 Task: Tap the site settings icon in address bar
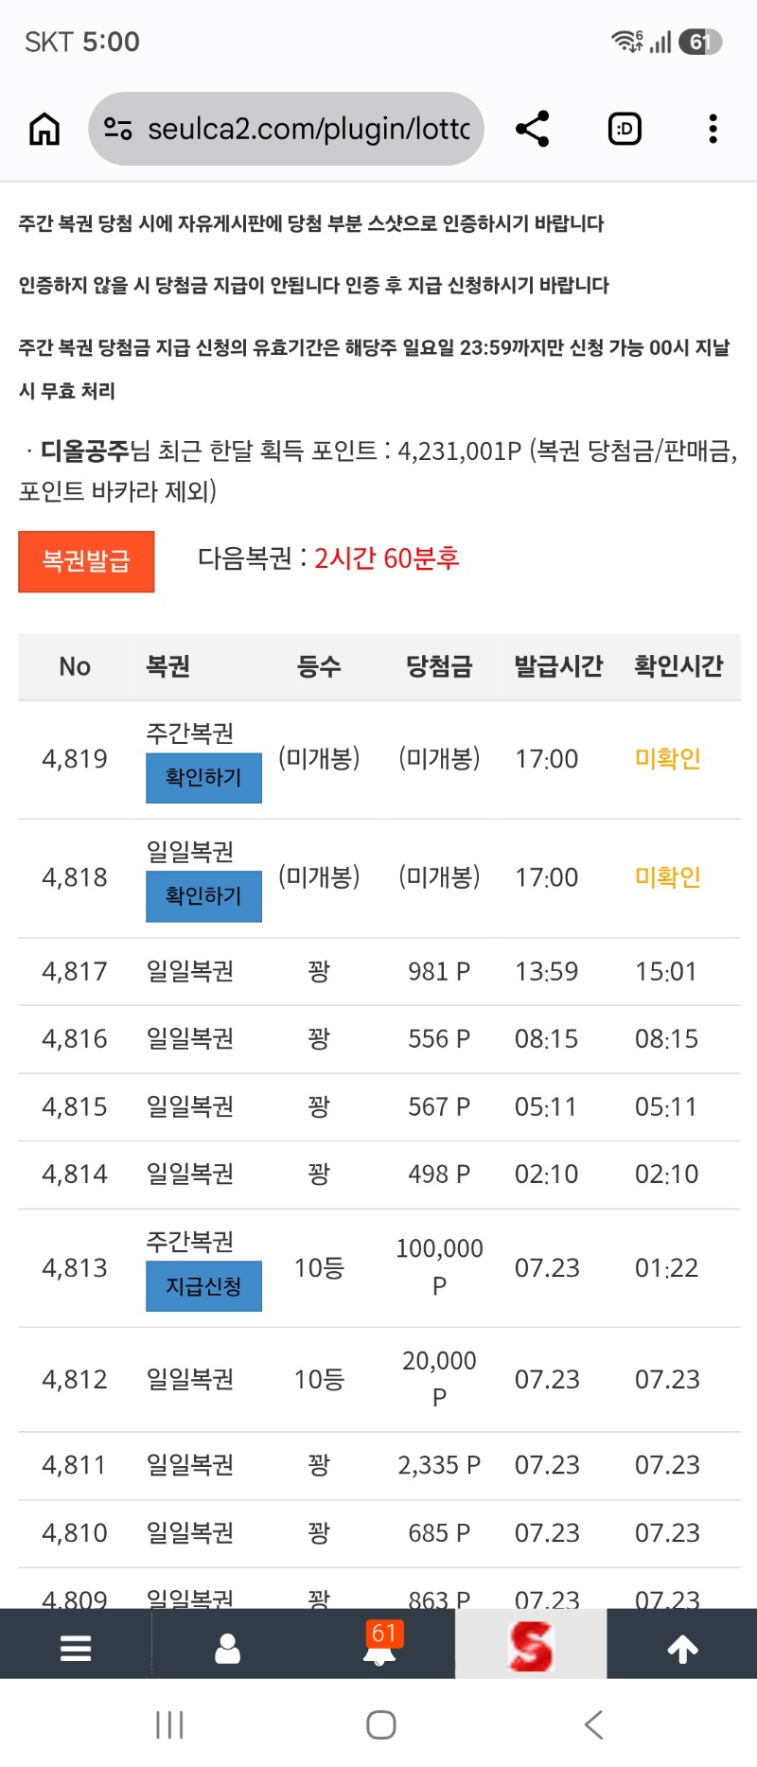118,129
